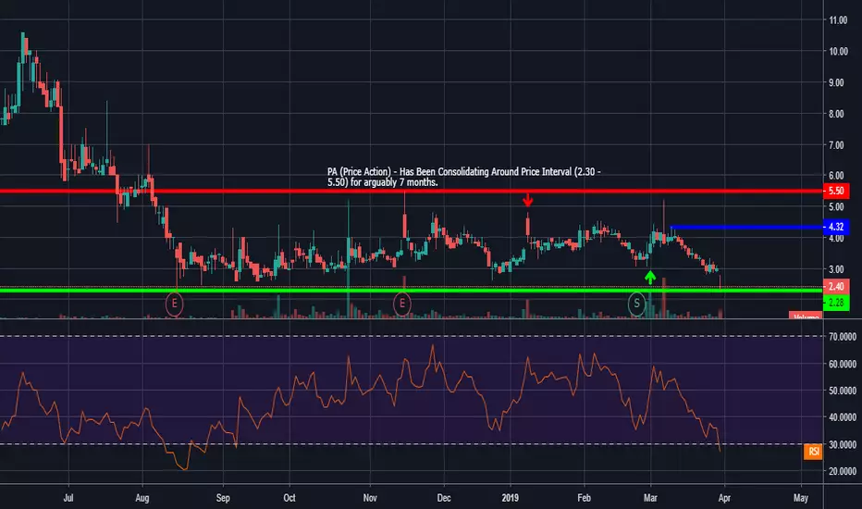Click the E earnings marker in mid-November
The width and height of the screenshot is (862, 509).
pyautogui.click(x=401, y=304)
